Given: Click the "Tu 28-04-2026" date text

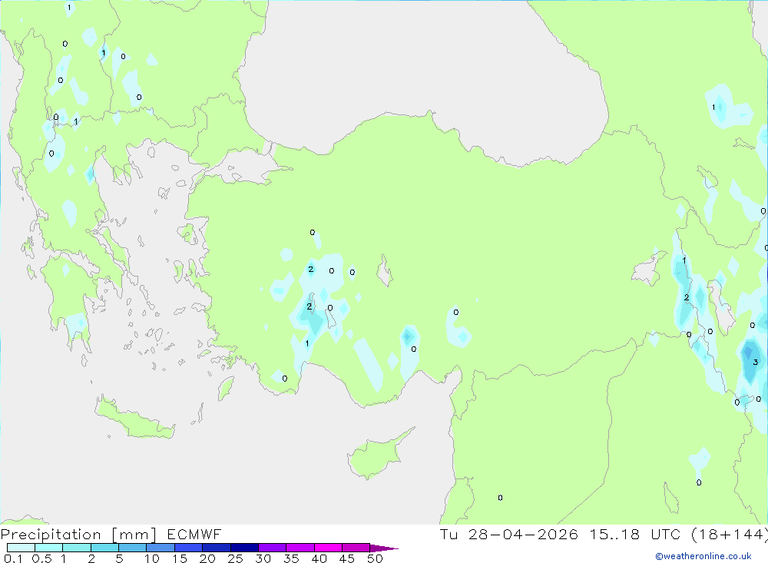Looking at the screenshot, I should click(x=508, y=534).
